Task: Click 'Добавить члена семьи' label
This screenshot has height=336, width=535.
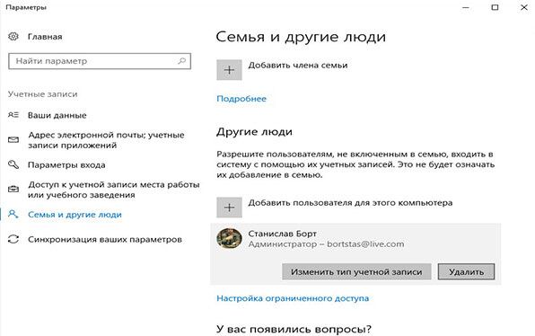Action: (x=298, y=66)
